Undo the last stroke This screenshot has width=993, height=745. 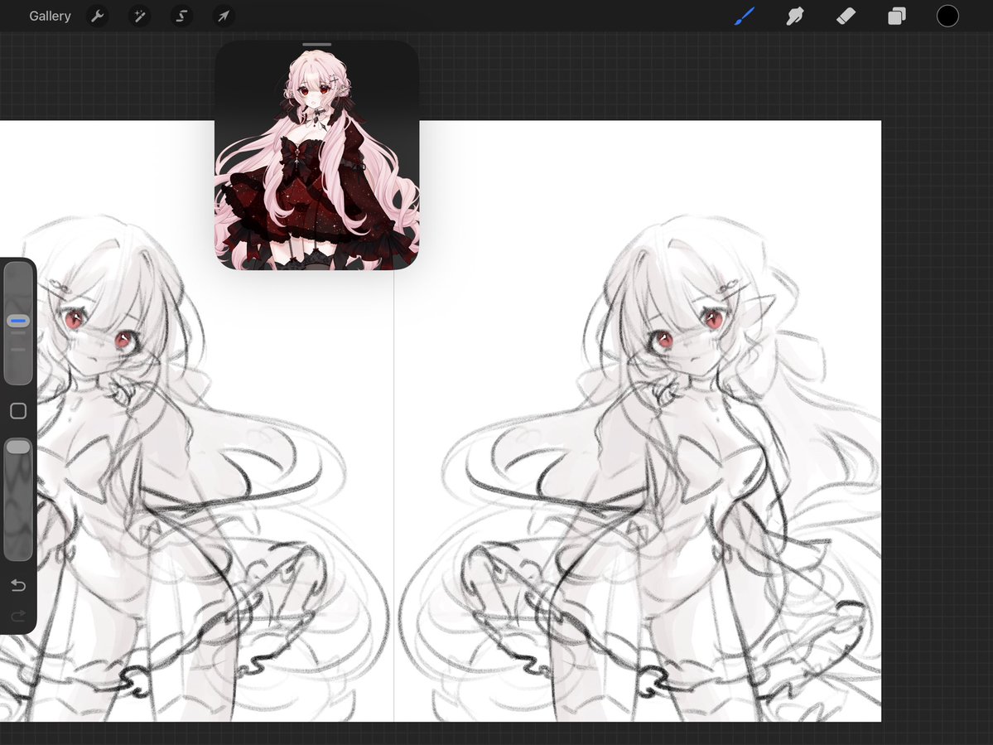18,585
